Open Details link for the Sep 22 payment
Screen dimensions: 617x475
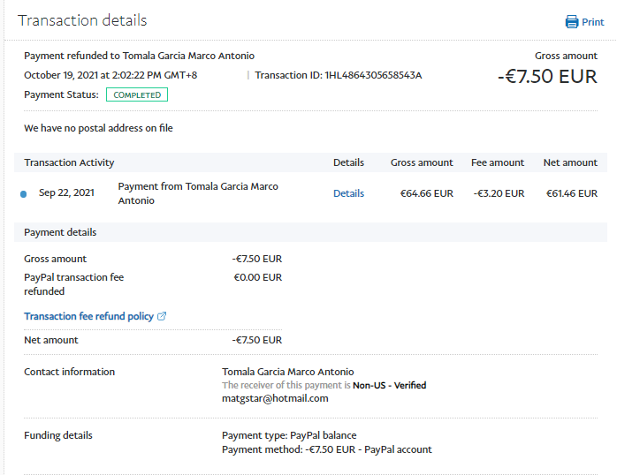coord(348,193)
